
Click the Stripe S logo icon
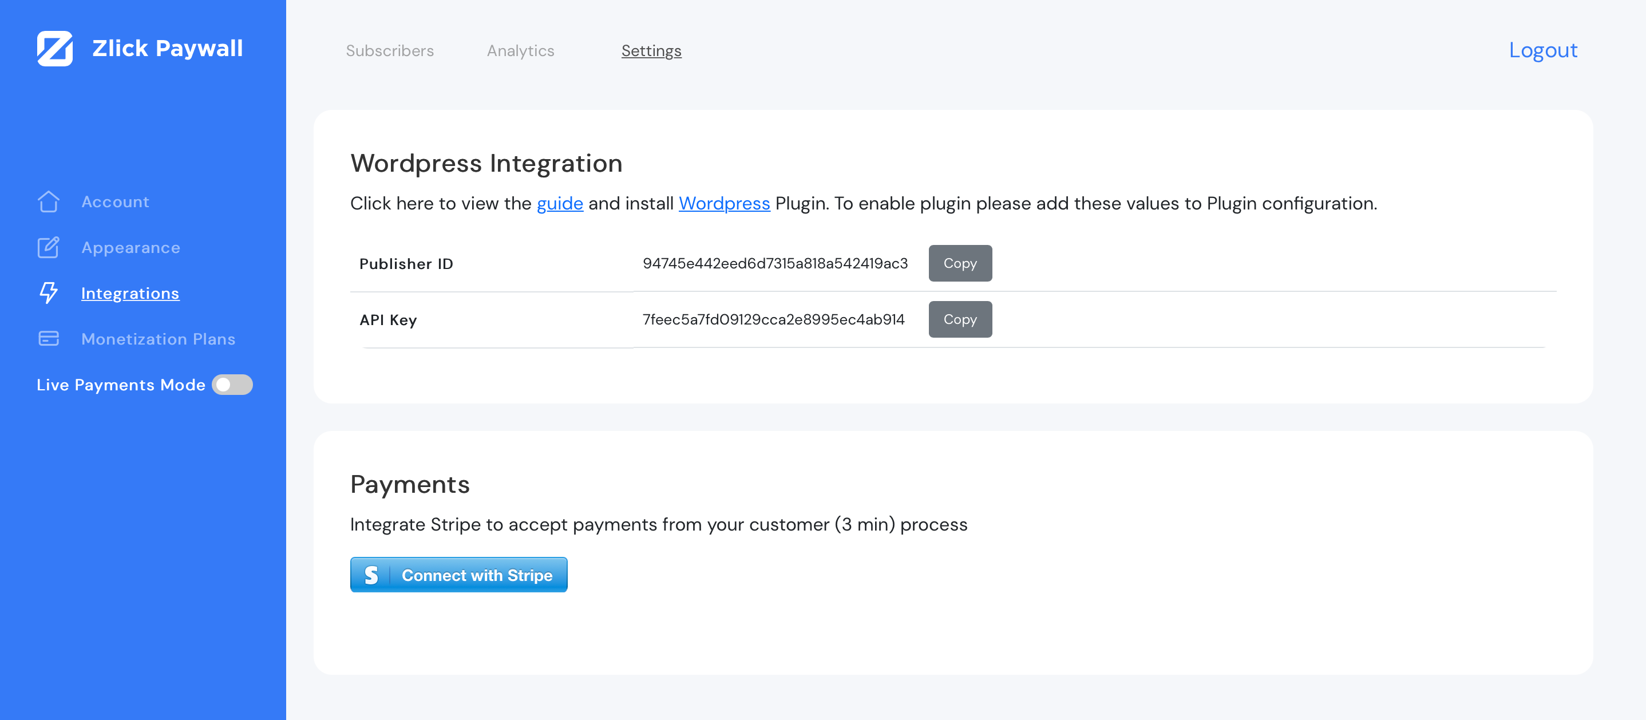[371, 575]
